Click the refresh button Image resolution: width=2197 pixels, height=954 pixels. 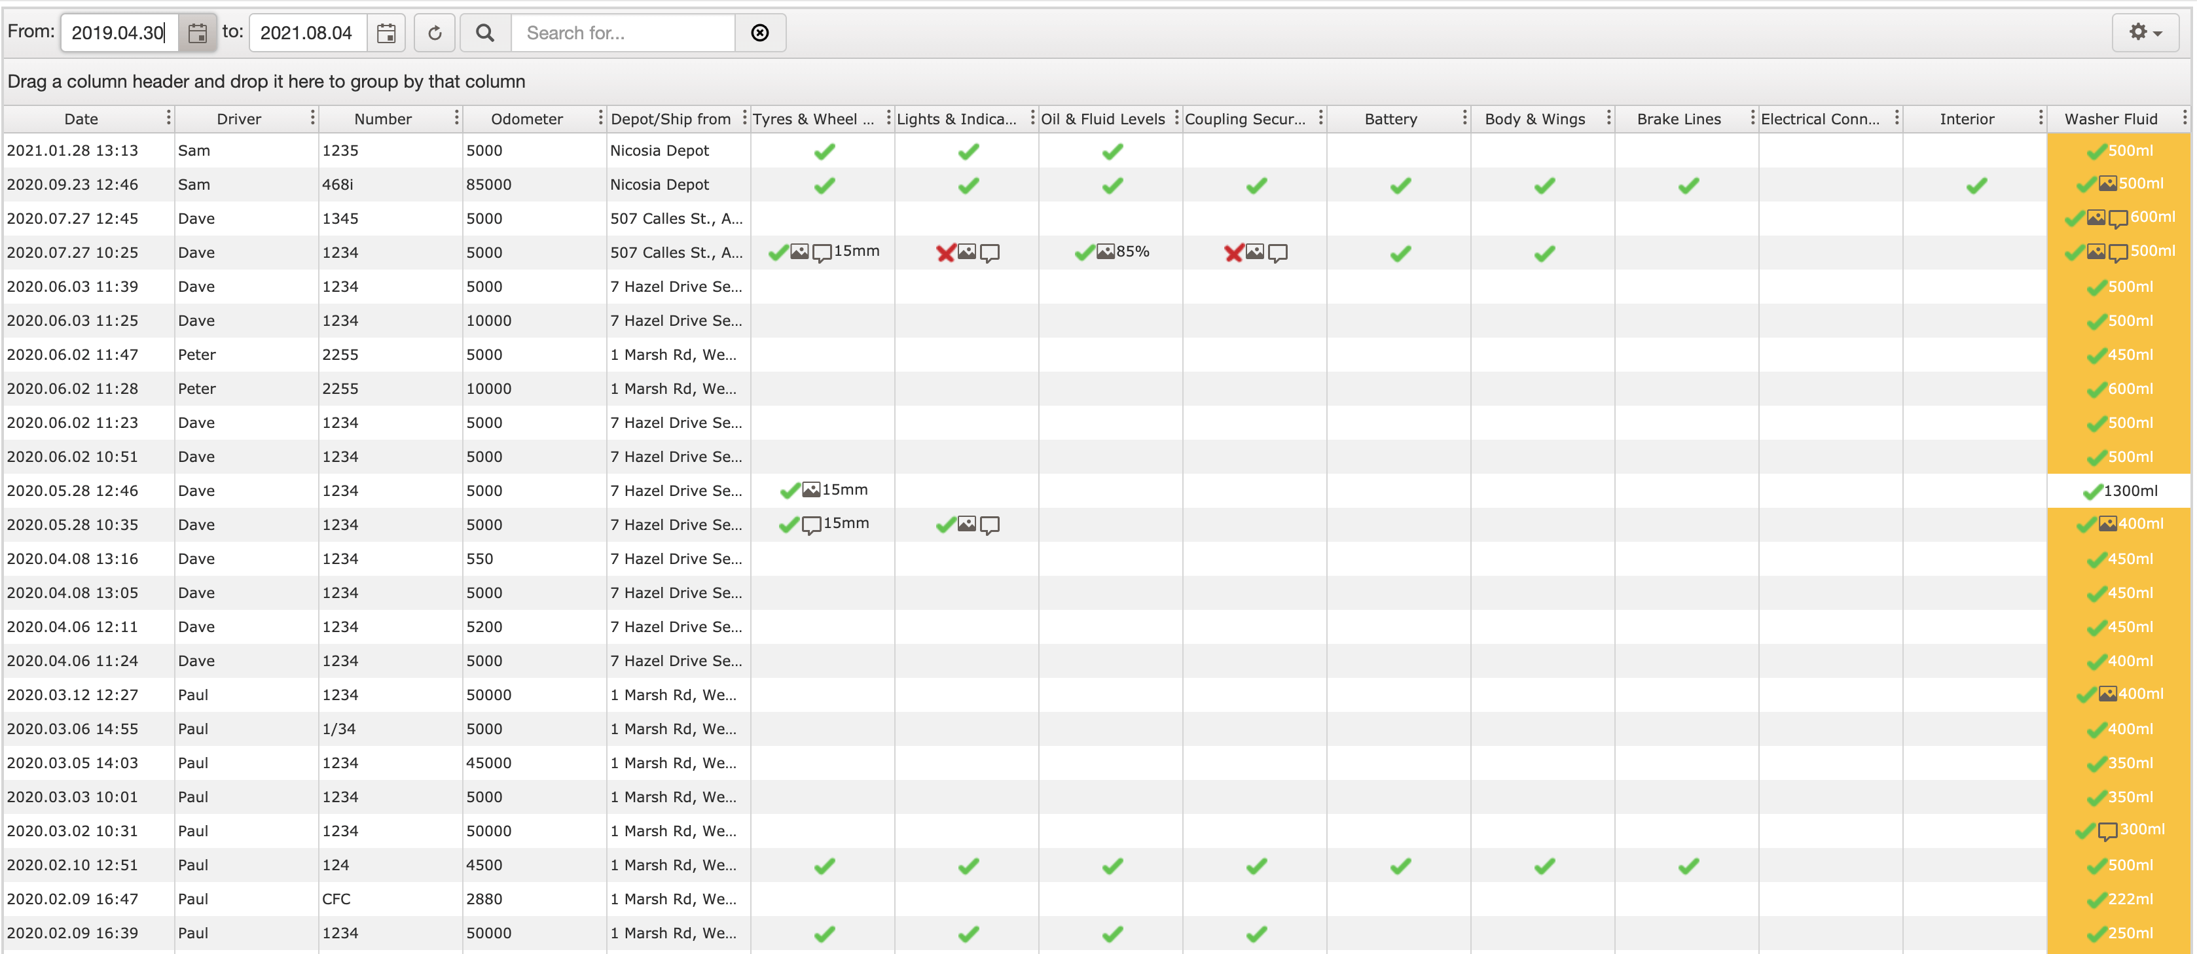tap(434, 33)
